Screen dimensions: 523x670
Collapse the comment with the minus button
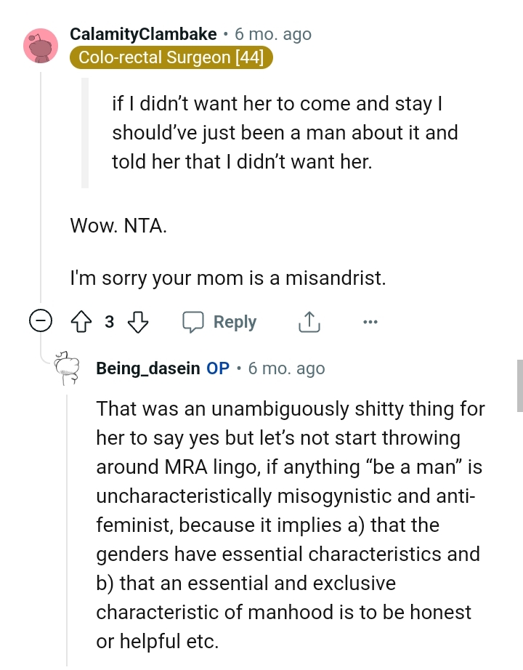(x=41, y=320)
